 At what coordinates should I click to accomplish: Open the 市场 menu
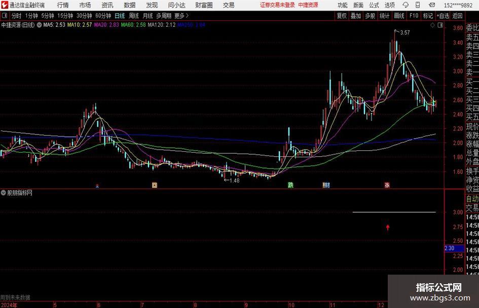point(85,5)
